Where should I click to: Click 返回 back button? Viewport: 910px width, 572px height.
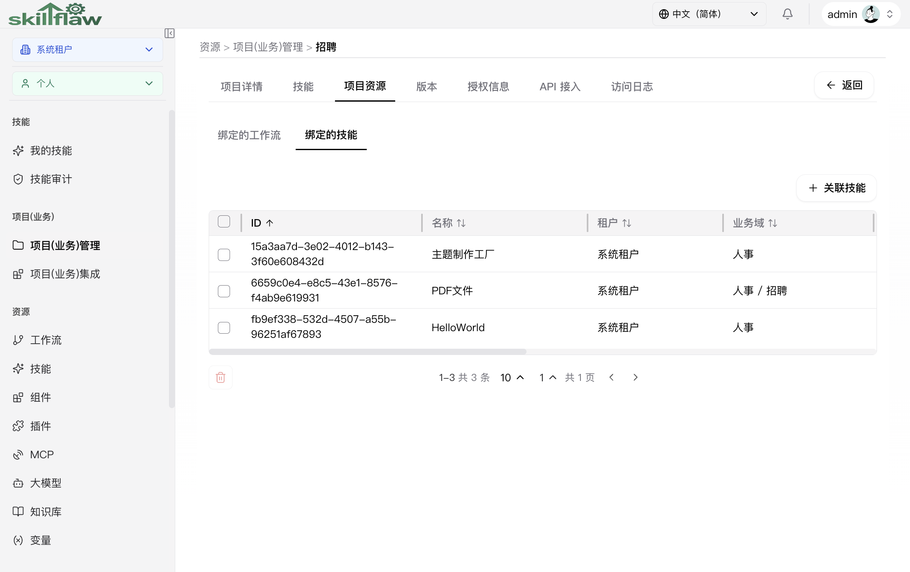(x=844, y=85)
